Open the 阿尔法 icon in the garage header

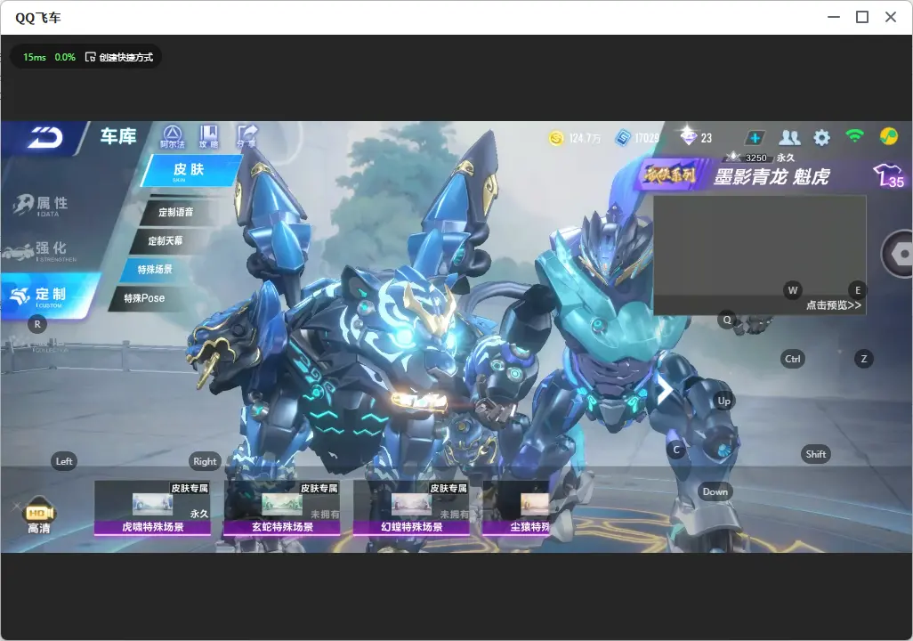coord(173,137)
